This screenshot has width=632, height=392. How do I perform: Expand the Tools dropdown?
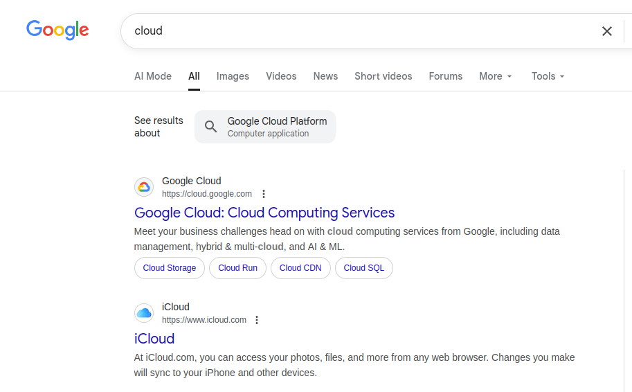[548, 76]
